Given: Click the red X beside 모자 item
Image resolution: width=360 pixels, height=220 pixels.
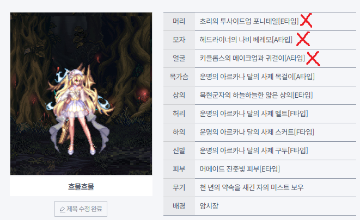Looking at the screenshot, I should (x=303, y=39).
